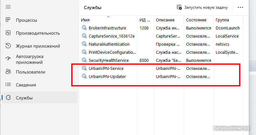Viewport: 256px width, 135px height.
Task: Select the UrbanVPN-Updater service row
Action: (107, 76)
